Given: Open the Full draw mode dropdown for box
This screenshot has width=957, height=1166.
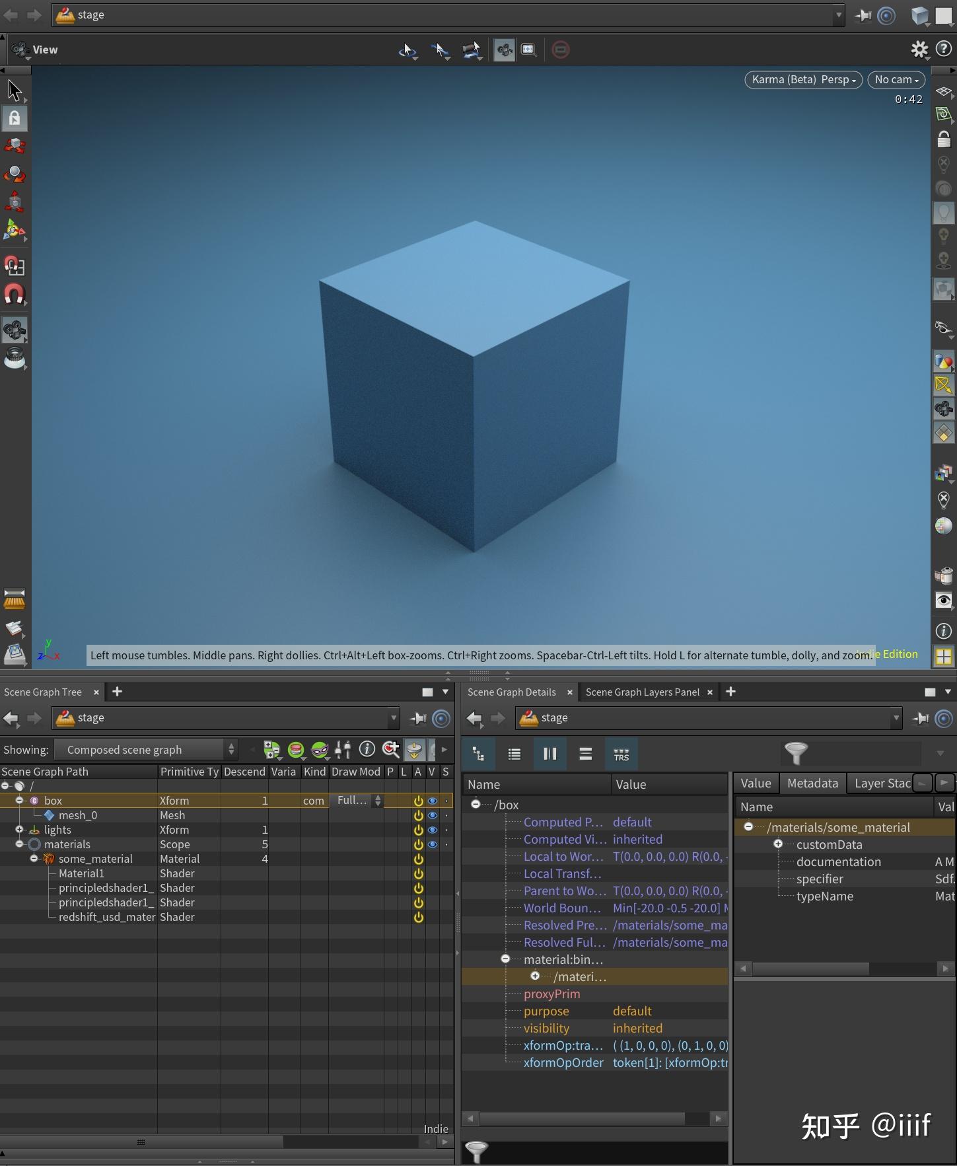Looking at the screenshot, I should click(357, 800).
